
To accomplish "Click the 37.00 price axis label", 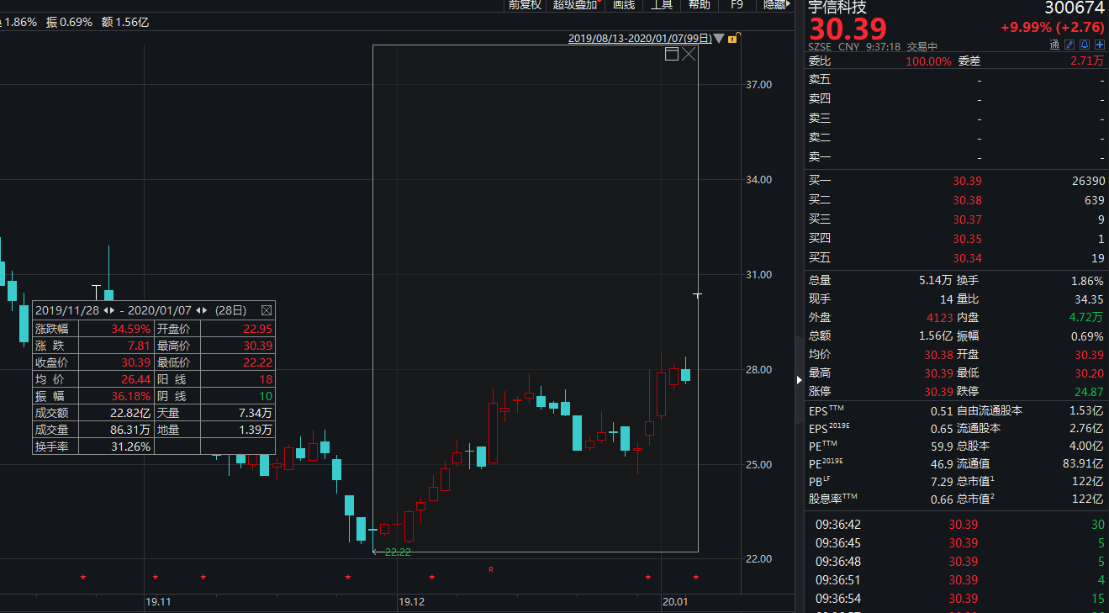I will [x=759, y=85].
